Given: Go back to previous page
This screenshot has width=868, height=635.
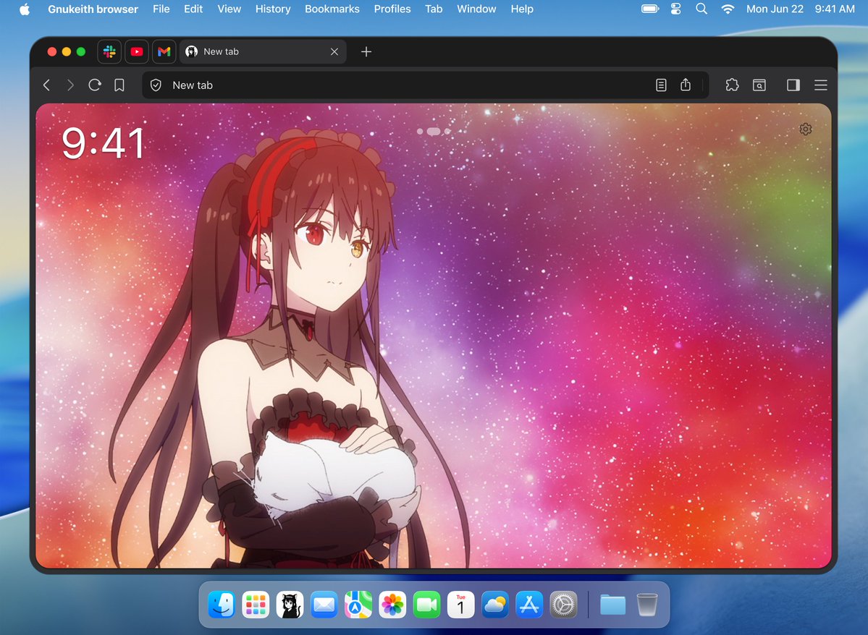Looking at the screenshot, I should coord(46,85).
